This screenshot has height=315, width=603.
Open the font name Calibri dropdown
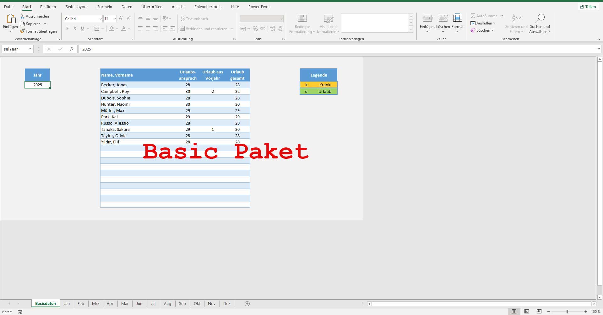tap(100, 19)
